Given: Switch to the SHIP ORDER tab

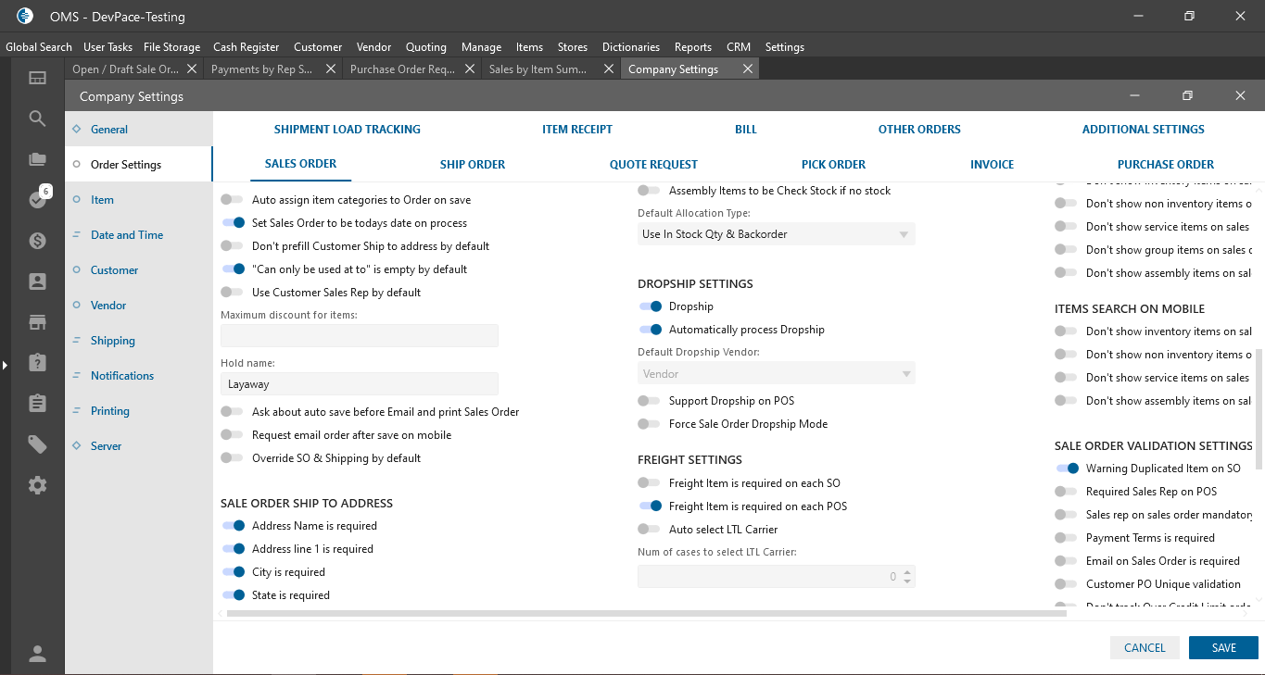Looking at the screenshot, I should pos(473,165).
